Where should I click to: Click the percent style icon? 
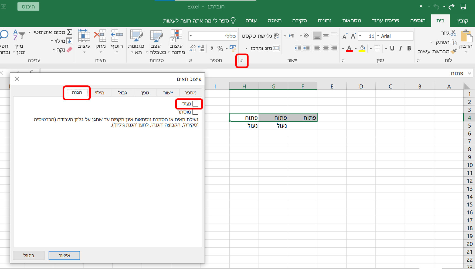(220, 48)
